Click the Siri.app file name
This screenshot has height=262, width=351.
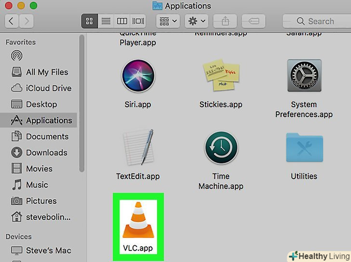click(x=138, y=105)
